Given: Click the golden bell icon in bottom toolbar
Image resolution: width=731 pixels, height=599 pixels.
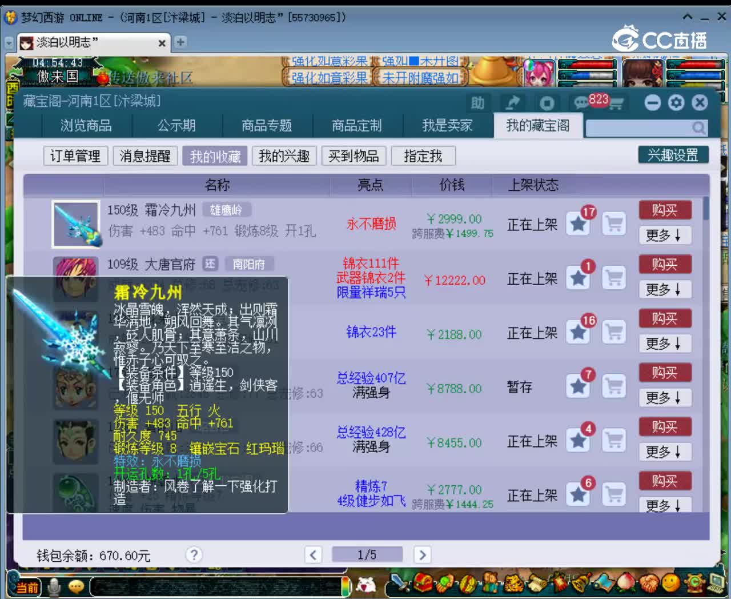Looking at the screenshot, I should coord(580,582).
